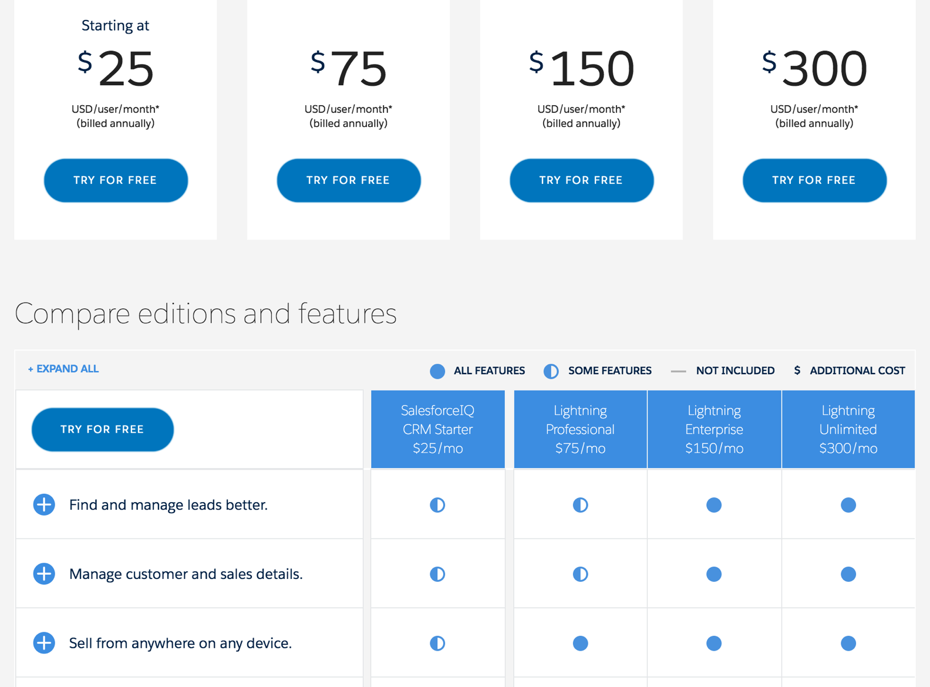Click full-circle icon for 'Sell from anywhere' under Professional

tap(580, 644)
